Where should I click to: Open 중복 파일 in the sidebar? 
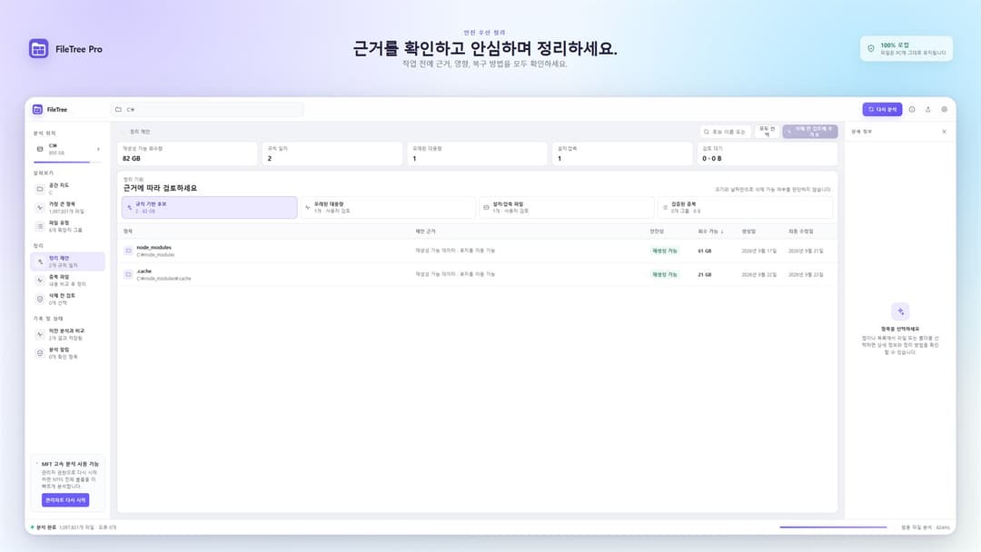click(x=67, y=280)
